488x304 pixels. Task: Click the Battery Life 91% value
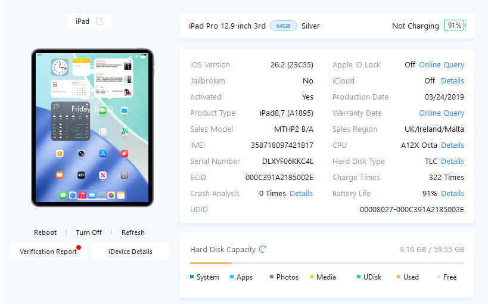coord(430,193)
